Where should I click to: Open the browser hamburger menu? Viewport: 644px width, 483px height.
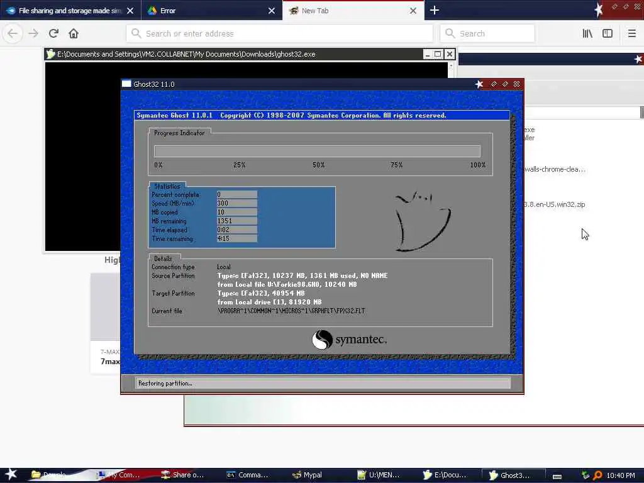[631, 34]
